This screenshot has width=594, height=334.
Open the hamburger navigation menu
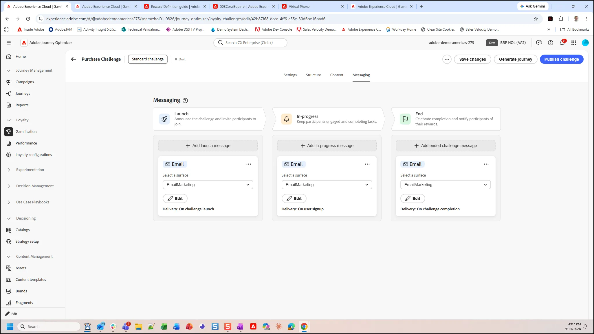9,43
